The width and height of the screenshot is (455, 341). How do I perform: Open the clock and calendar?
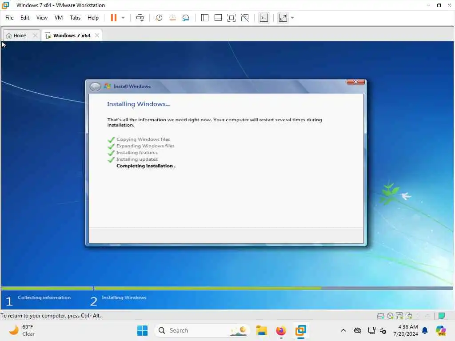pyautogui.click(x=405, y=330)
